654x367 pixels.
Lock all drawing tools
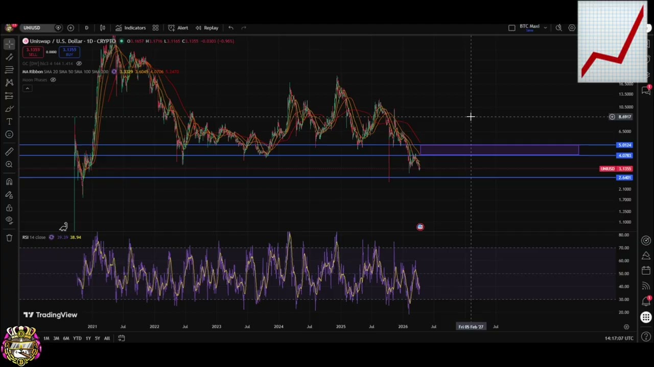pyautogui.click(x=9, y=207)
